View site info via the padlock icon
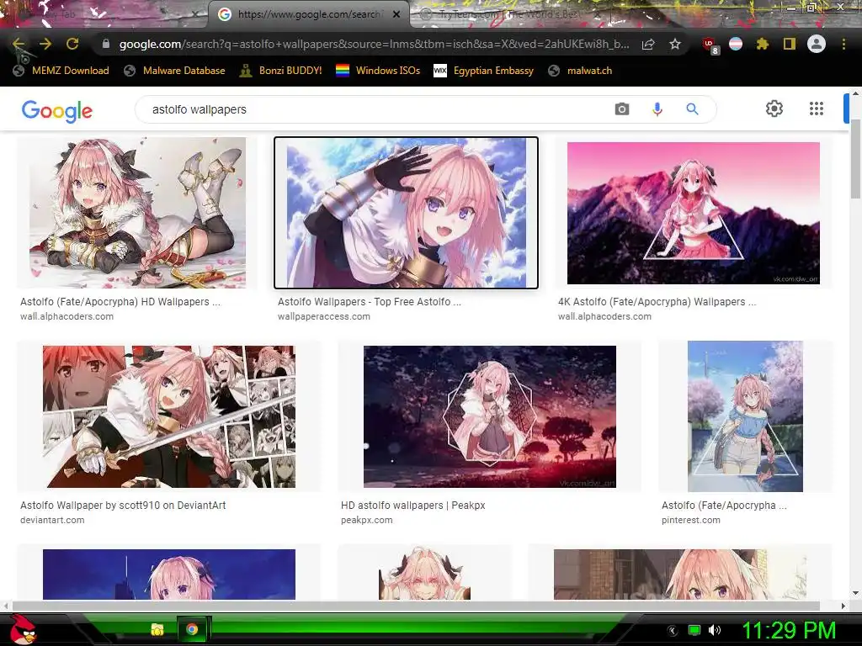Screen dimensions: 862x646 pos(106,44)
